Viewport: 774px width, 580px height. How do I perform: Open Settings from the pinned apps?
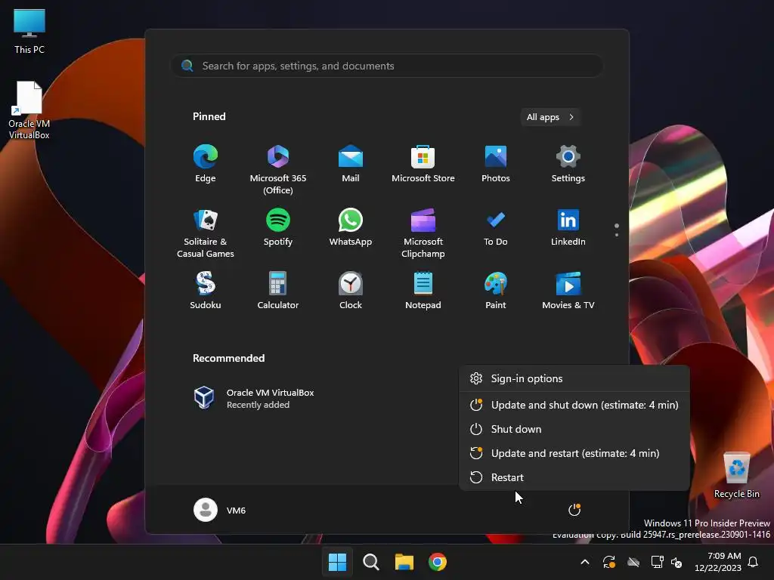568,164
